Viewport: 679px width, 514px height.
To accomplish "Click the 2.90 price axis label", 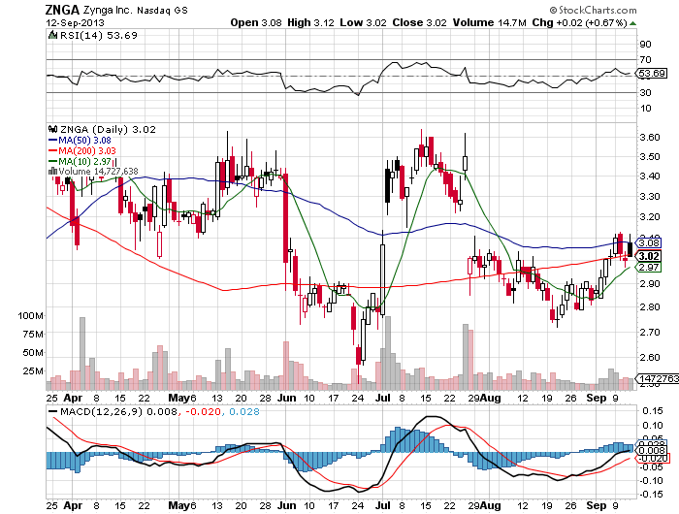I will 650,283.
